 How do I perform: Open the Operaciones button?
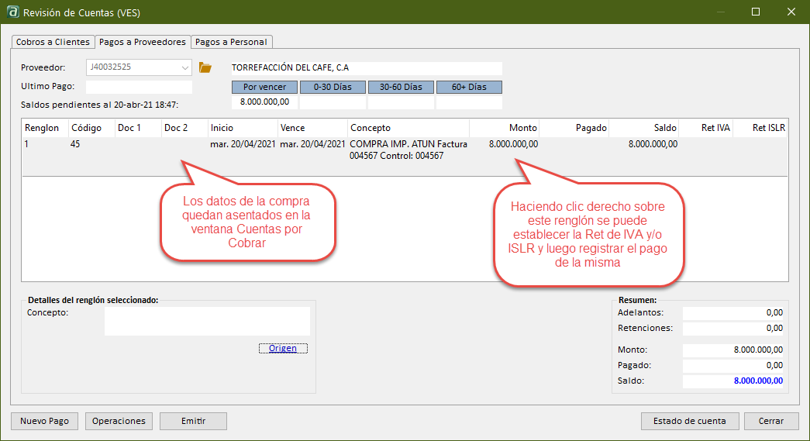click(x=119, y=421)
